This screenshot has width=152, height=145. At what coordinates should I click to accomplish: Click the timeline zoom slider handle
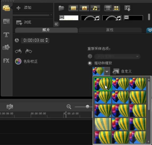pos(88,107)
